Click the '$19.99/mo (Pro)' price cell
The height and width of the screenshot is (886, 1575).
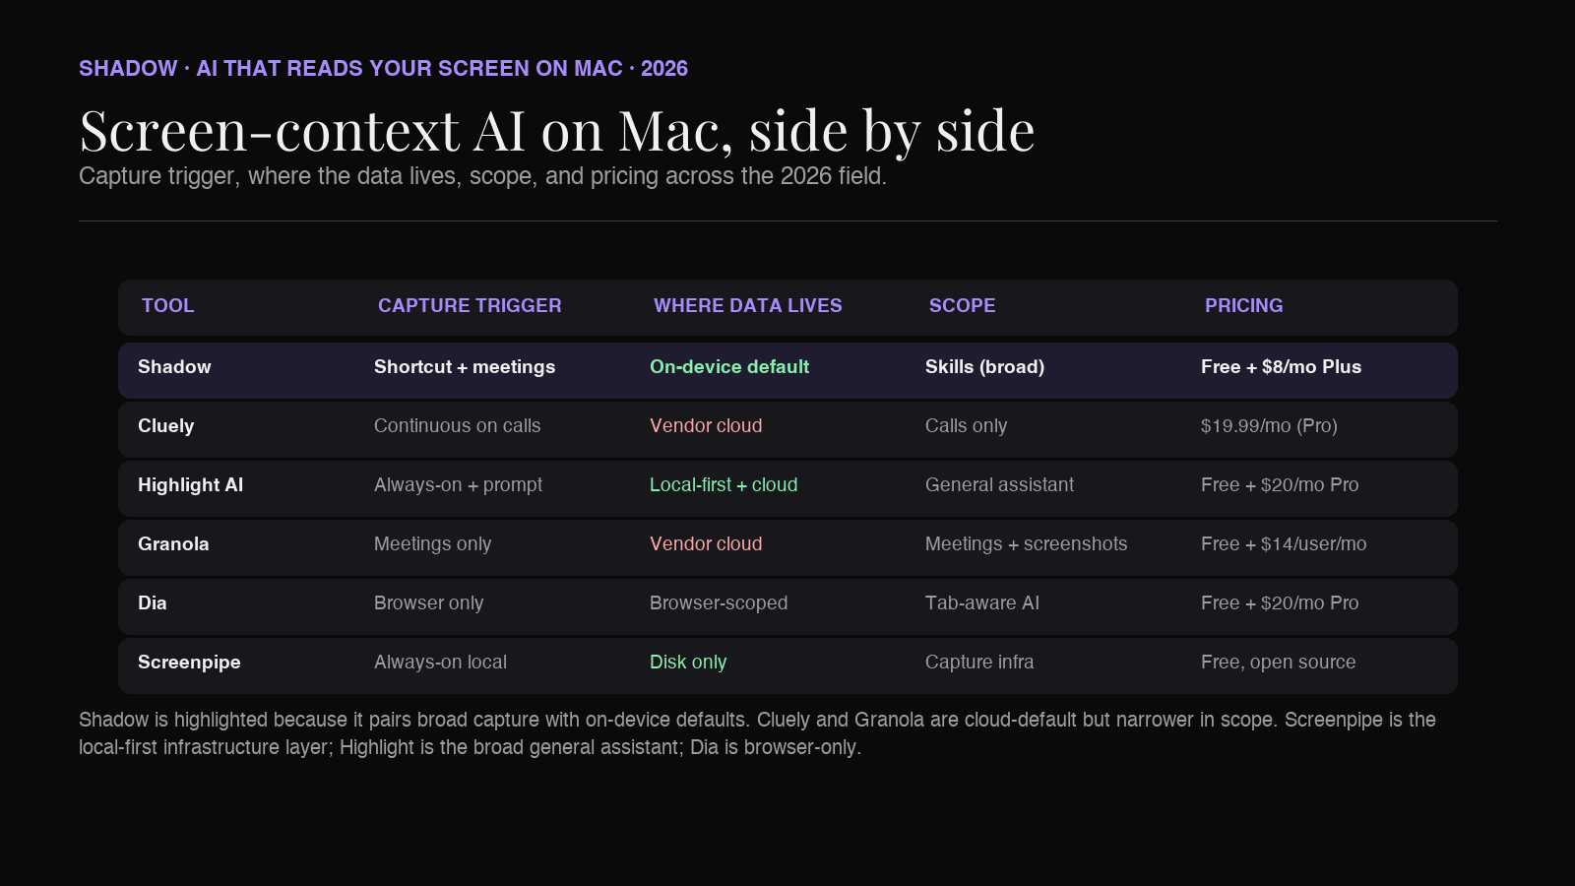pyautogui.click(x=1269, y=426)
